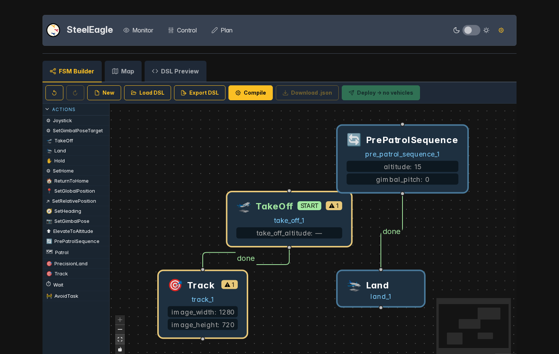This screenshot has height=354, width=559.
Task: Click the Download .json button
Action: 307,93
